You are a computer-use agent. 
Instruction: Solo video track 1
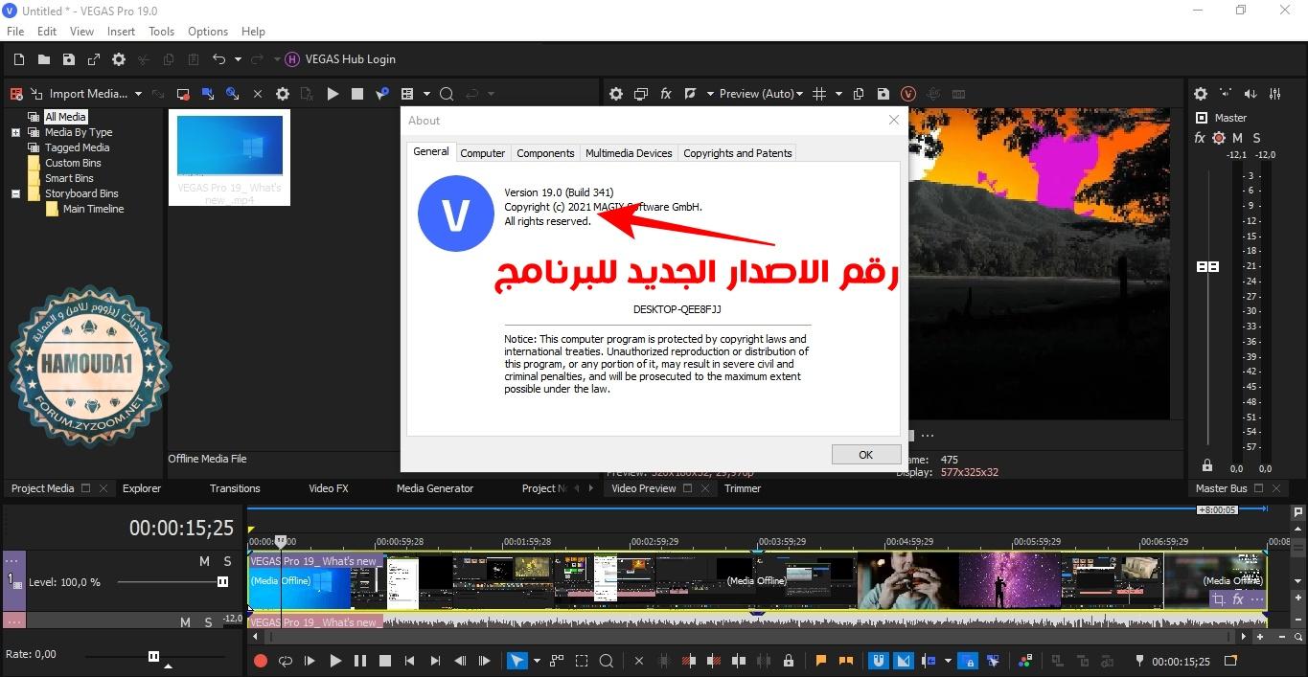[228, 561]
